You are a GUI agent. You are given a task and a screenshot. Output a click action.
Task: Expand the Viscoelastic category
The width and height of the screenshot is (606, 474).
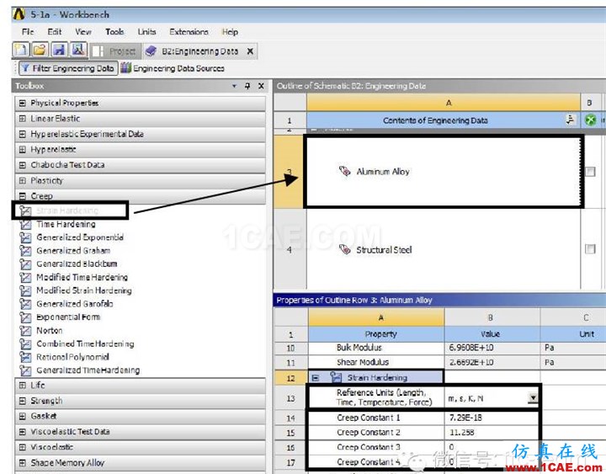[23, 447]
